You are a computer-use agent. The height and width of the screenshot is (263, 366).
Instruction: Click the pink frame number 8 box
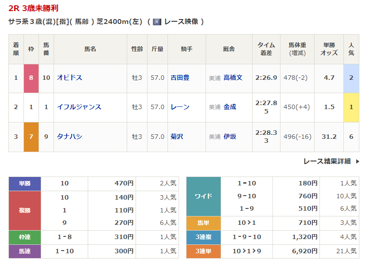point(31,78)
